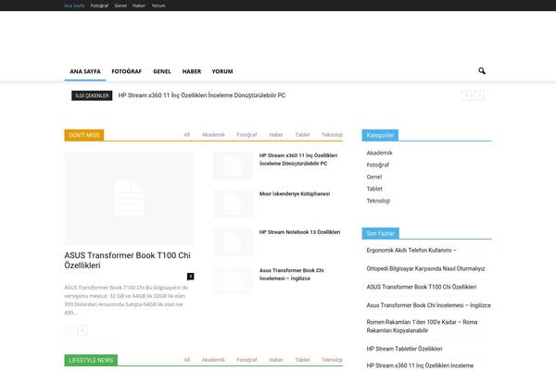Open ANA SAYFA in the main navigation
The width and height of the screenshot is (556, 370).
point(85,71)
